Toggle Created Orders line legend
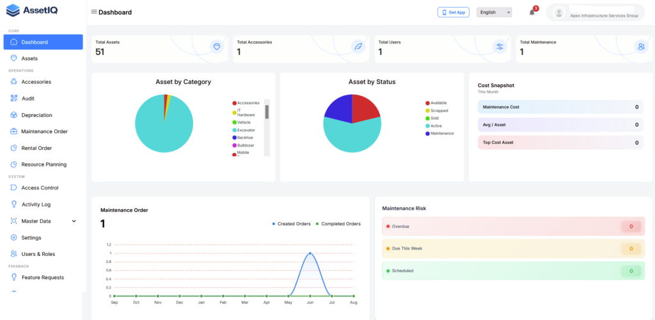Image resolution: width=655 pixels, height=320 pixels. point(291,224)
